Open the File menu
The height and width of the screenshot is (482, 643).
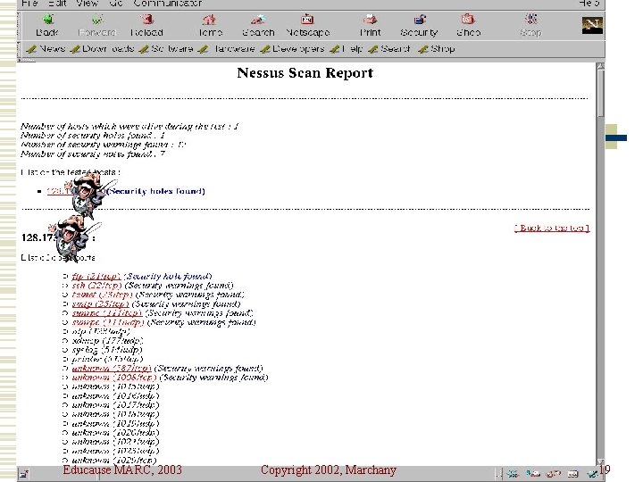click(29, 4)
